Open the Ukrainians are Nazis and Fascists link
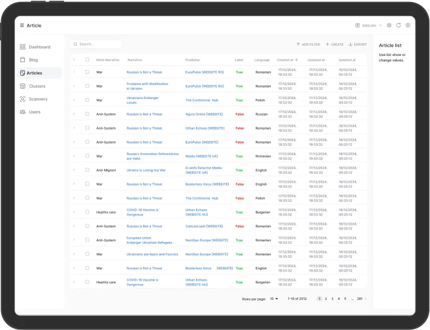 pyautogui.click(x=152, y=254)
